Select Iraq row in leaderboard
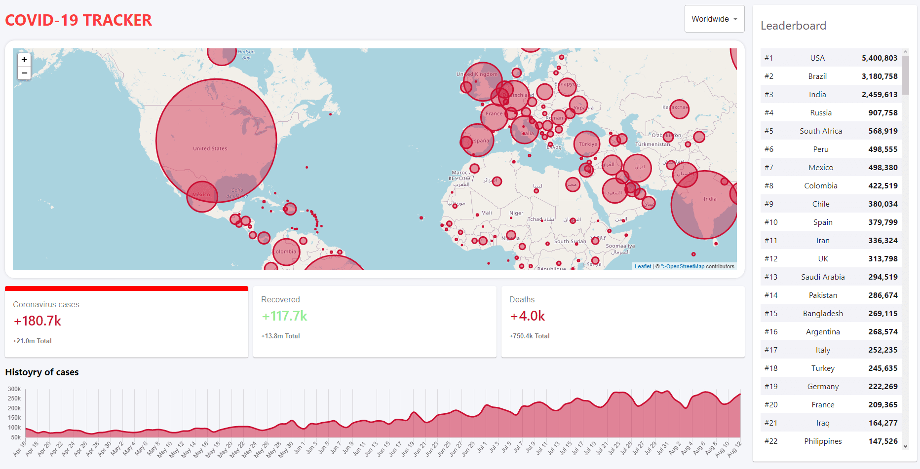The height and width of the screenshot is (469, 920). coord(831,423)
